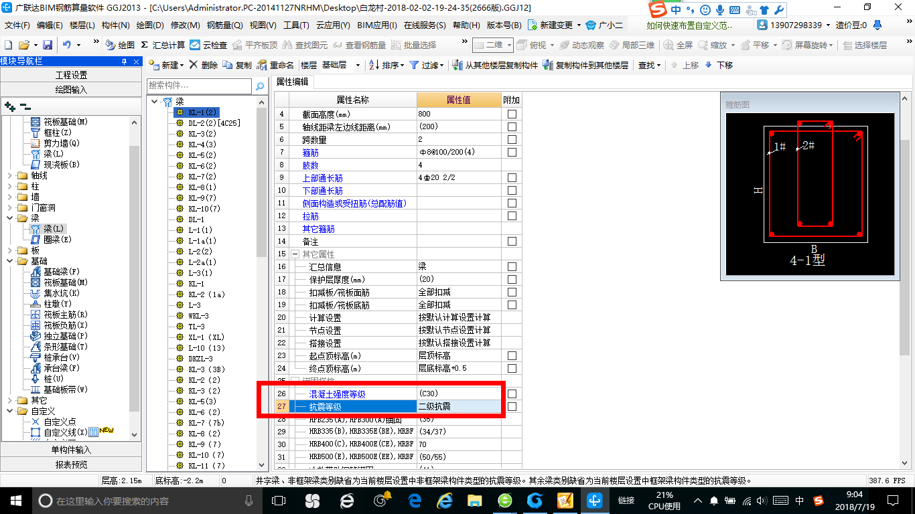Collapse the 基础 folder in navigator
Image resolution: width=915 pixels, height=514 pixels.
tap(8, 261)
